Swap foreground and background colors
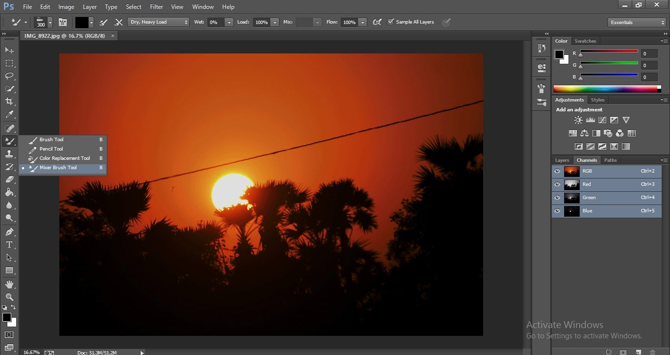The height and width of the screenshot is (355, 670). pyautogui.click(x=13, y=307)
